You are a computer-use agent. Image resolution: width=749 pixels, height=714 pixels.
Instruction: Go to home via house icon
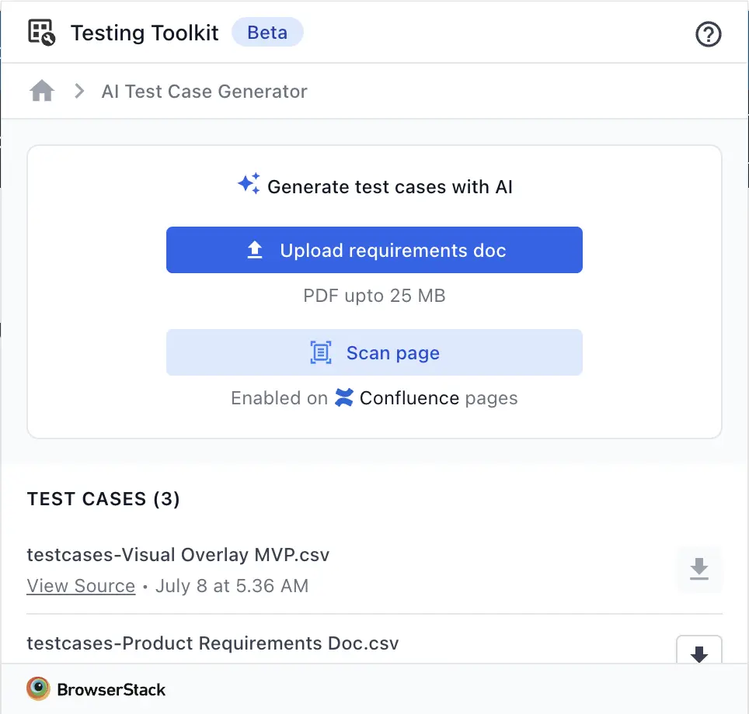coord(42,91)
